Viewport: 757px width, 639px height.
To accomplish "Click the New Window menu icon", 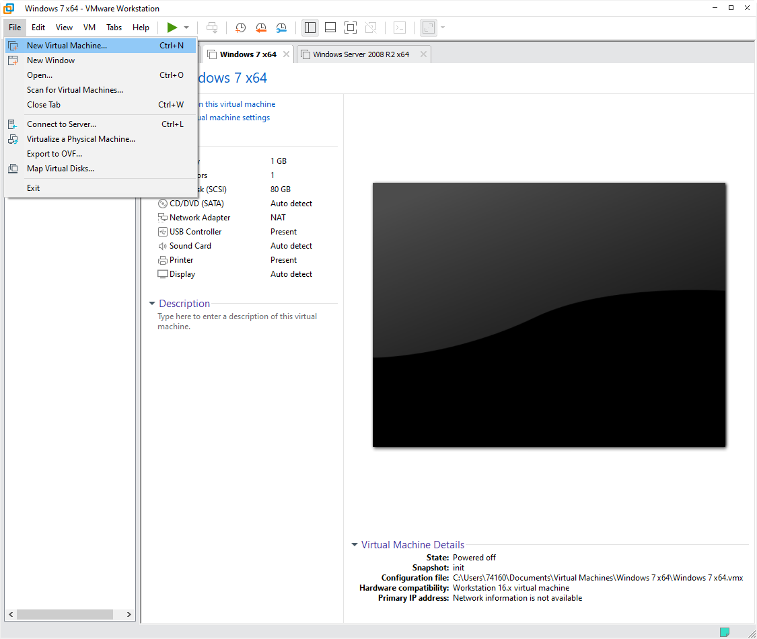I will pos(13,60).
